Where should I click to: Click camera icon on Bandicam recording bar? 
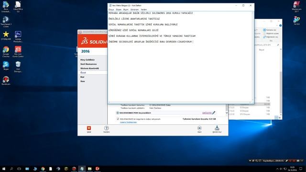[298, 161]
